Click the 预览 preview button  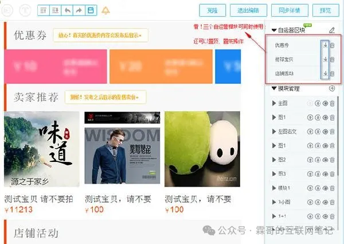pyautogui.click(x=326, y=10)
